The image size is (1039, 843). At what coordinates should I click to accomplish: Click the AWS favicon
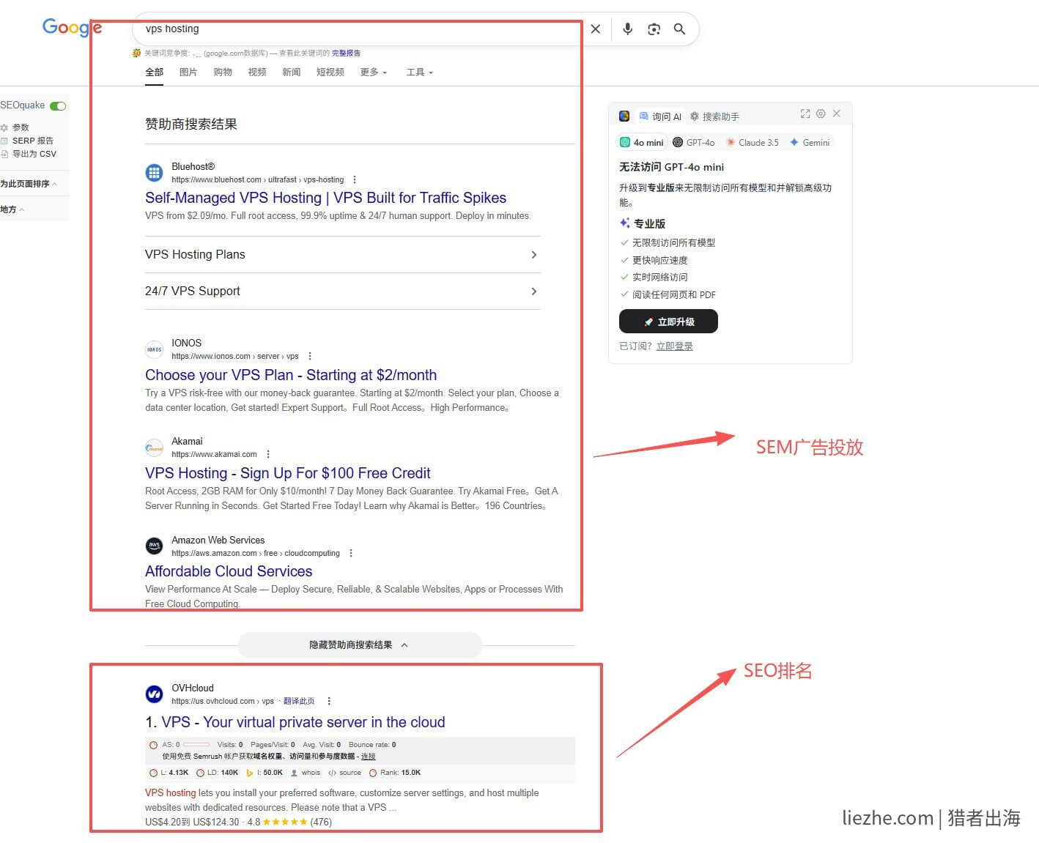point(154,546)
